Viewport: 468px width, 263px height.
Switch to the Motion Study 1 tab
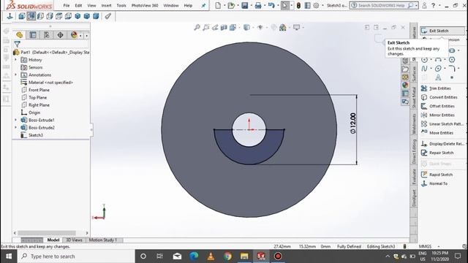pyautogui.click(x=102, y=240)
